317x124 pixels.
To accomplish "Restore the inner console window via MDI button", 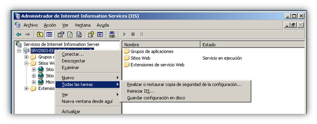I will tap(294, 25).
